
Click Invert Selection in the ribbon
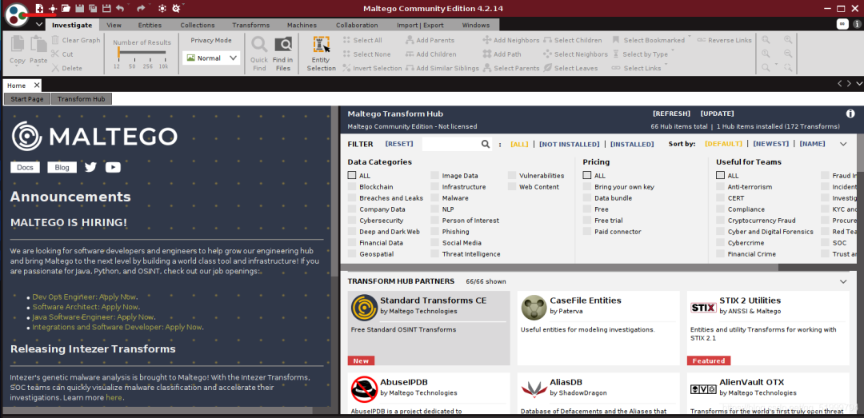tap(372, 68)
